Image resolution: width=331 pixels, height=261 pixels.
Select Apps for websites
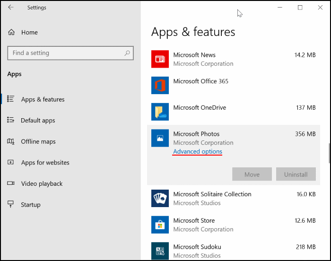coord(45,162)
